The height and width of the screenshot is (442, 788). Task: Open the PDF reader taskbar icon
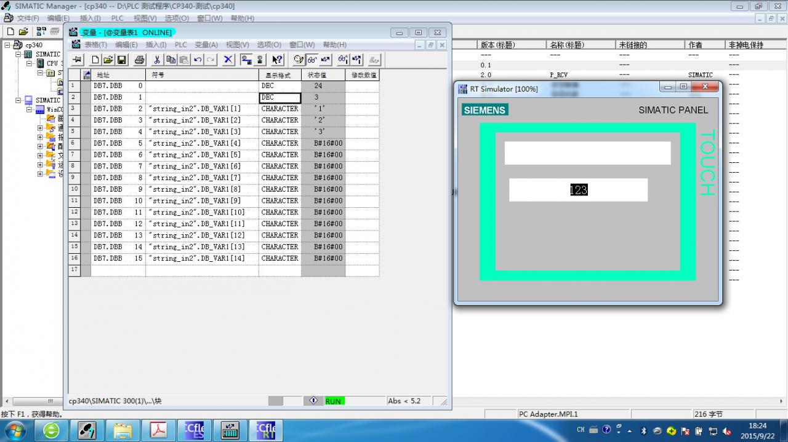[159, 430]
